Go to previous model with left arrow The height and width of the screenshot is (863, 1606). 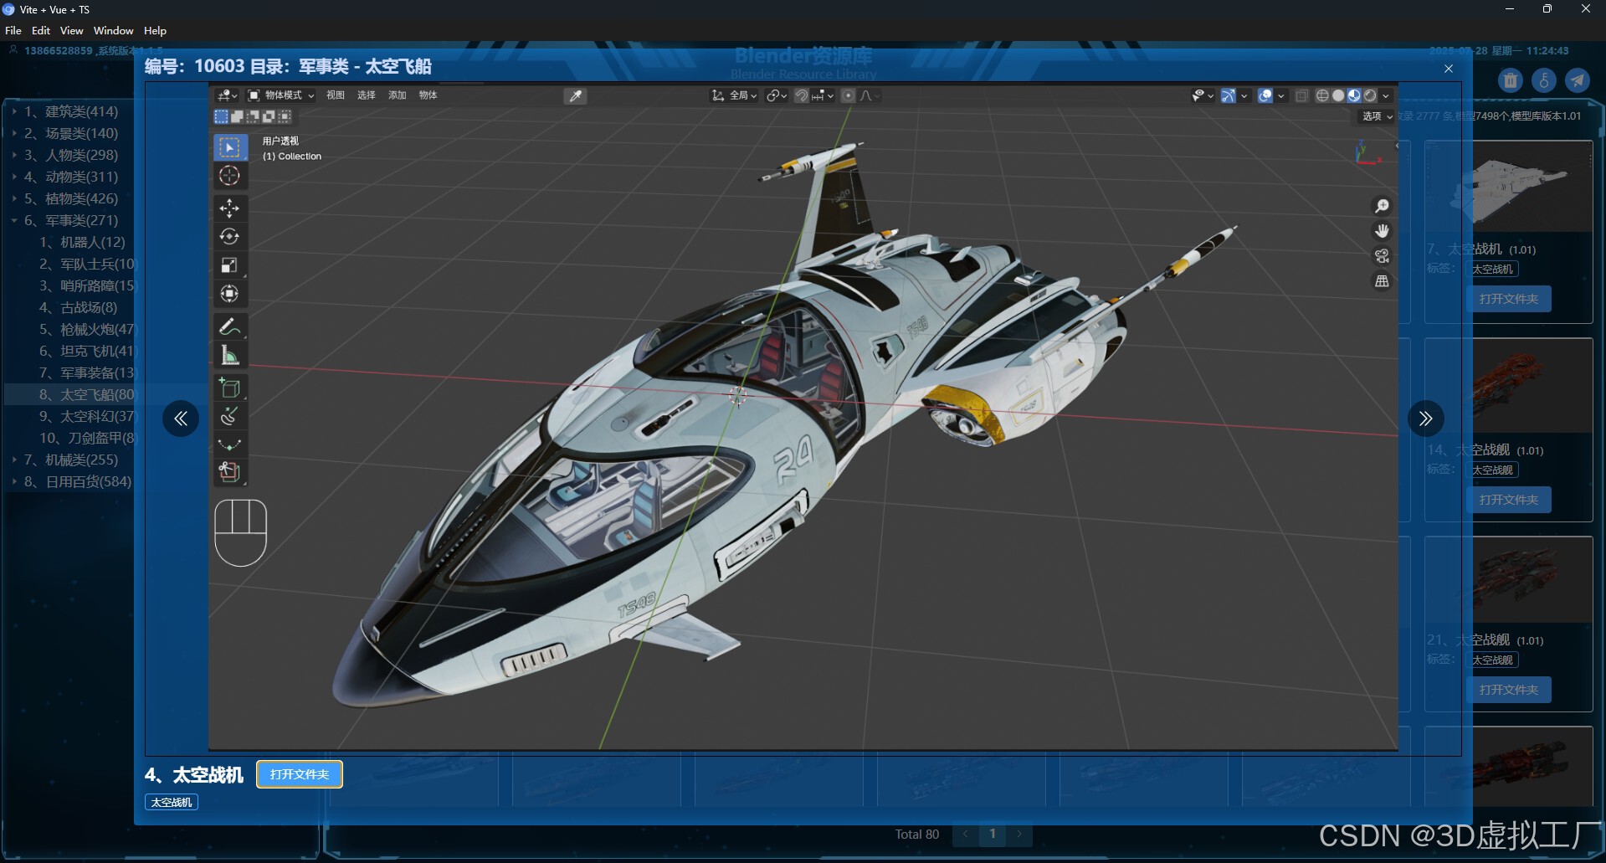click(181, 419)
